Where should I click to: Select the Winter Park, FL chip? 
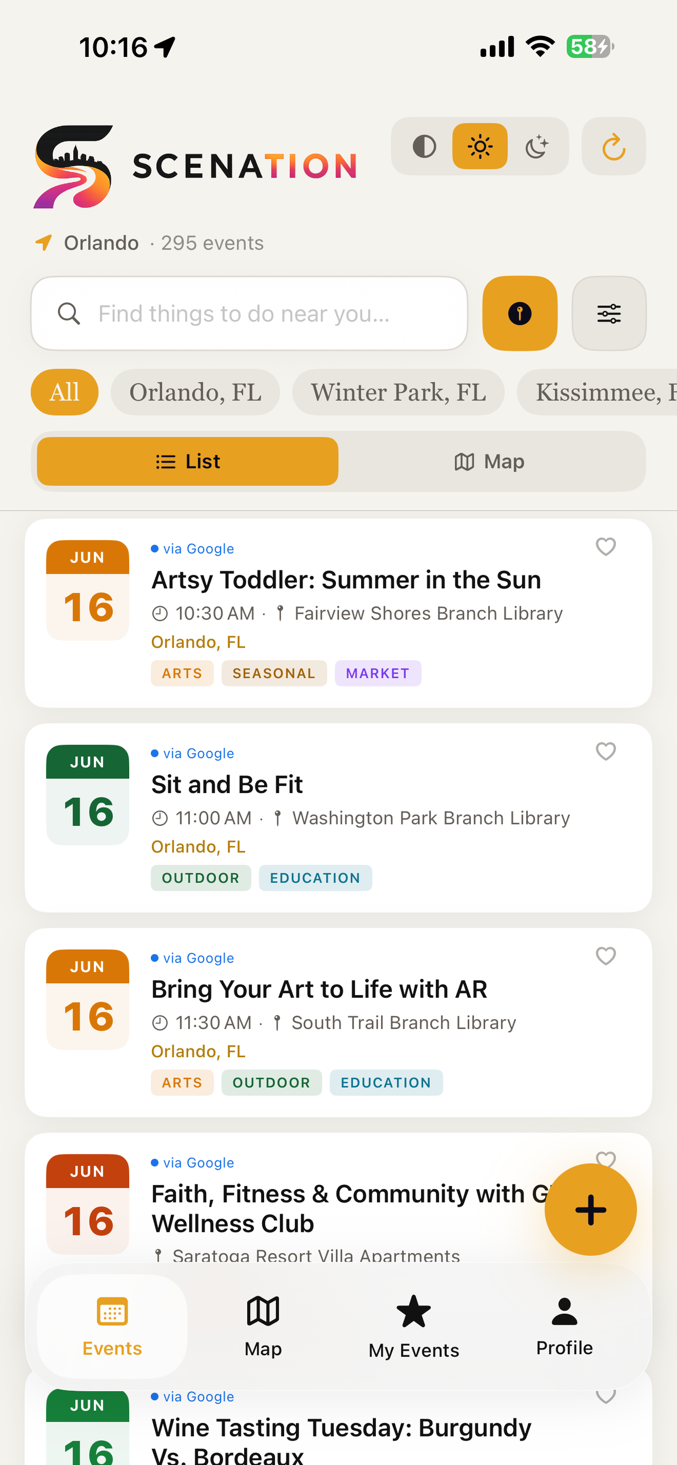pos(398,392)
